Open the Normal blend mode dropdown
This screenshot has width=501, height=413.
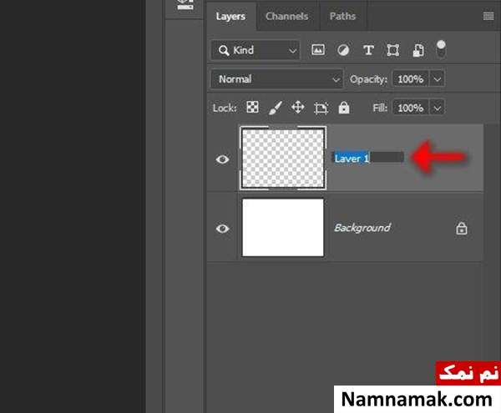[276, 78]
